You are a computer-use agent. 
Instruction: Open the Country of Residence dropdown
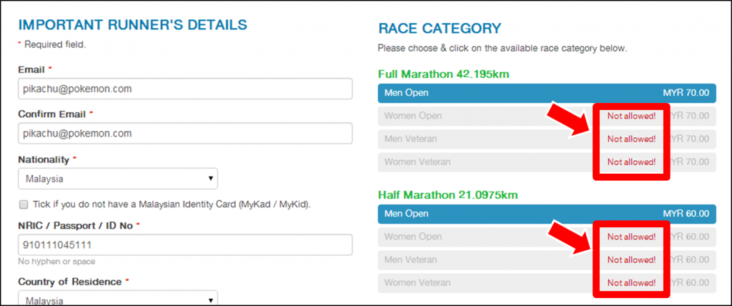click(118, 299)
